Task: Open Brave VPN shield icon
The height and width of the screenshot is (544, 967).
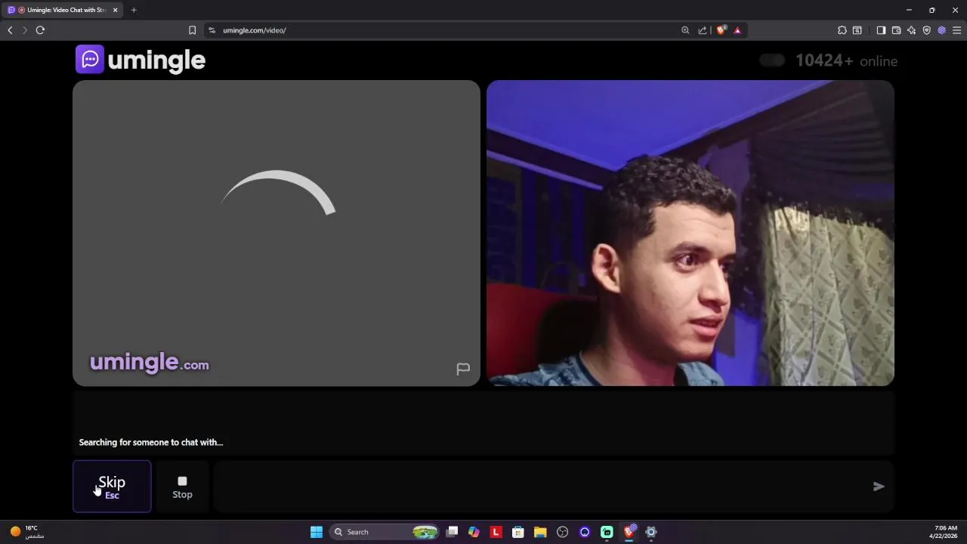Action: point(926,30)
